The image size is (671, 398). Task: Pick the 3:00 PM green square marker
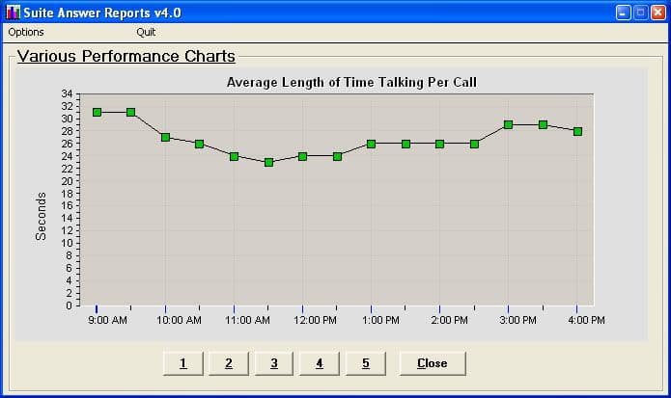coord(509,124)
